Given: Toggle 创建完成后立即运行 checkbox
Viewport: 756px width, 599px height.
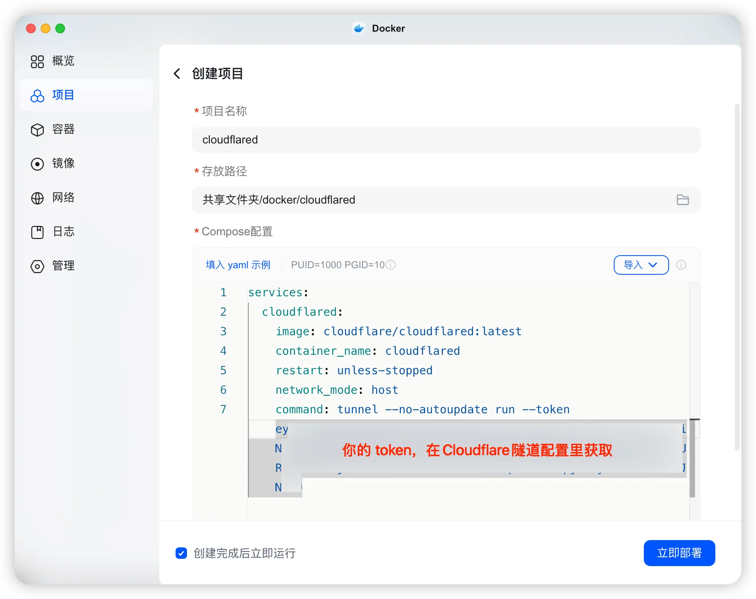Looking at the screenshot, I should [x=181, y=553].
